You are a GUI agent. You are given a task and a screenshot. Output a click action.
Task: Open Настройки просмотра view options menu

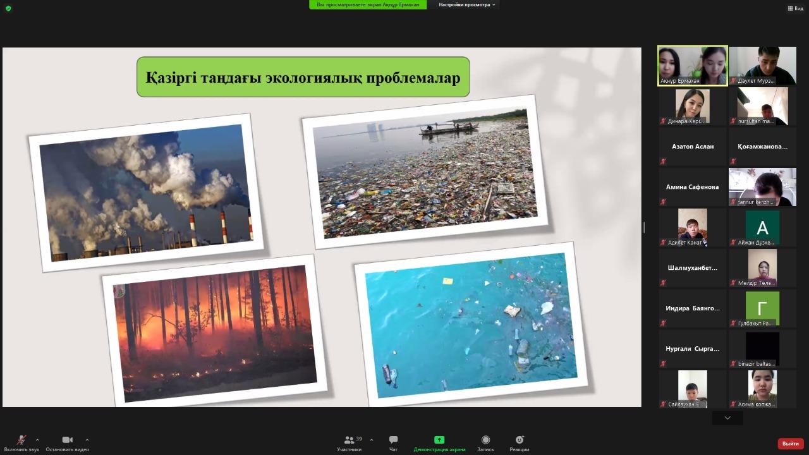tap(467, 4)
